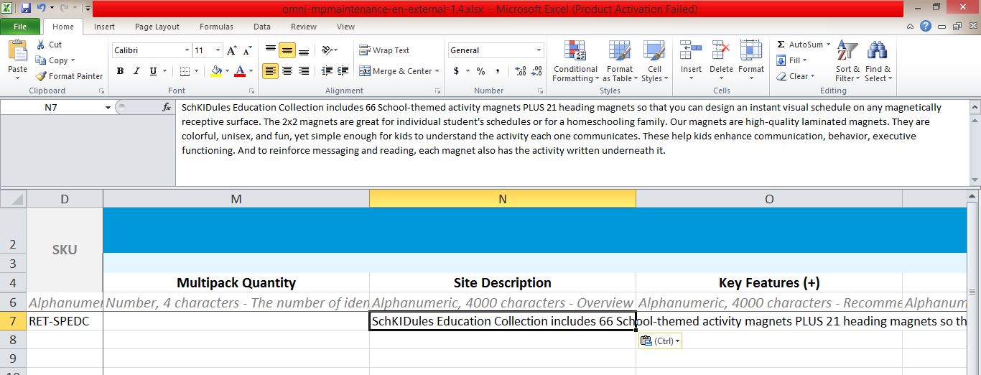
Task: Switch to the View tab
Action: (345, 27)
